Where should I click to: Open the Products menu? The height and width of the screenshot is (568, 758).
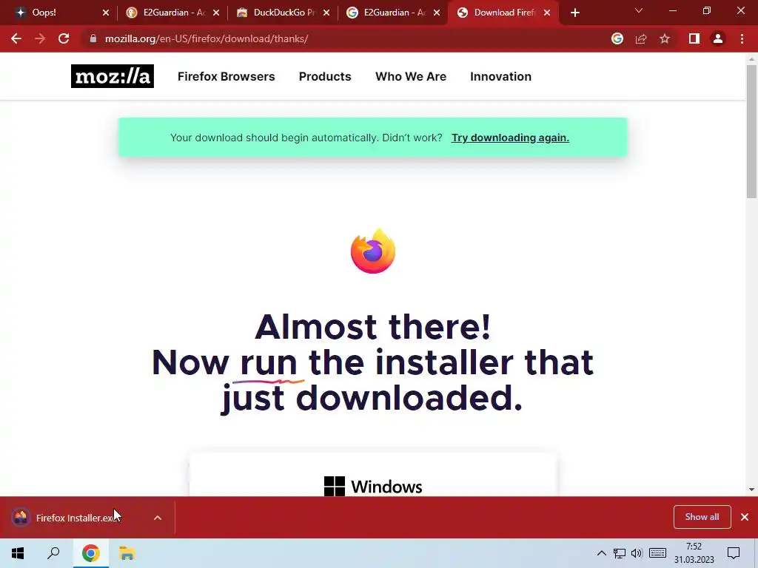click(x=325, y=76)
